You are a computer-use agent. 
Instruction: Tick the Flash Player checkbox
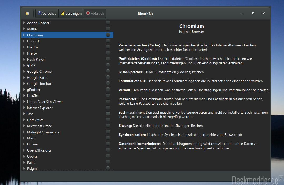[108, 59]
